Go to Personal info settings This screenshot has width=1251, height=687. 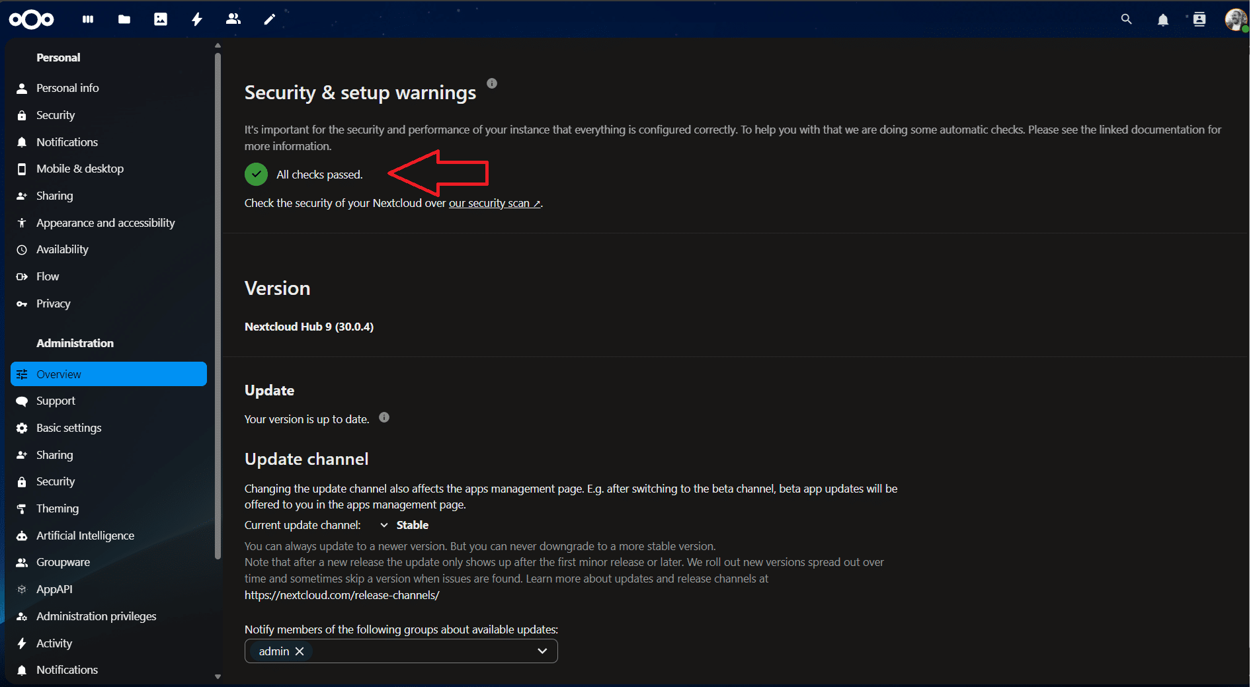click(x=67, y=88)
